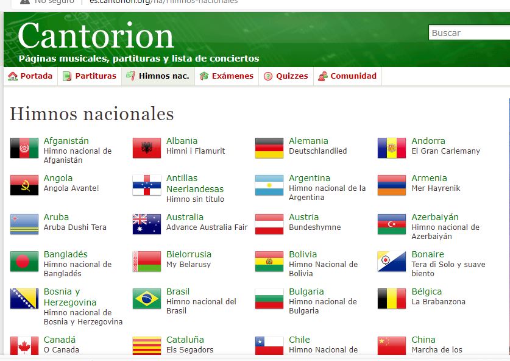Click the Brasil flag icon
The height and width of the screenshot is (361, 510).
click(147, 299)
